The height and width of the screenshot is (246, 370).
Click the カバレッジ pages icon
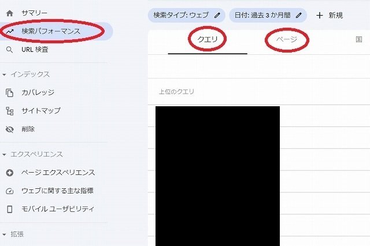9,92
